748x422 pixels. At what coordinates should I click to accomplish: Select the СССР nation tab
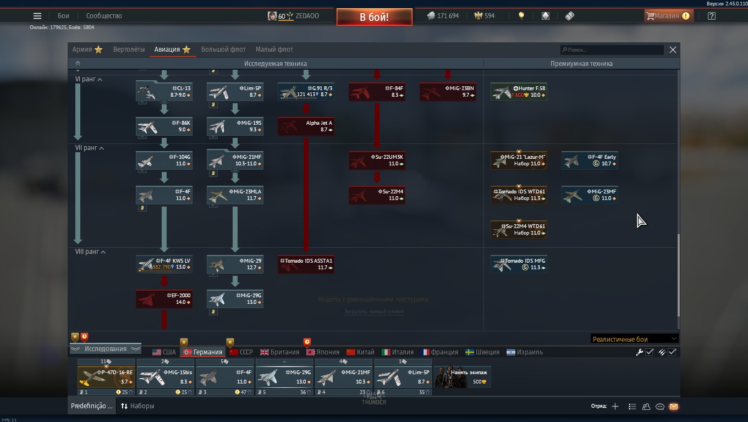click(241, 352)
